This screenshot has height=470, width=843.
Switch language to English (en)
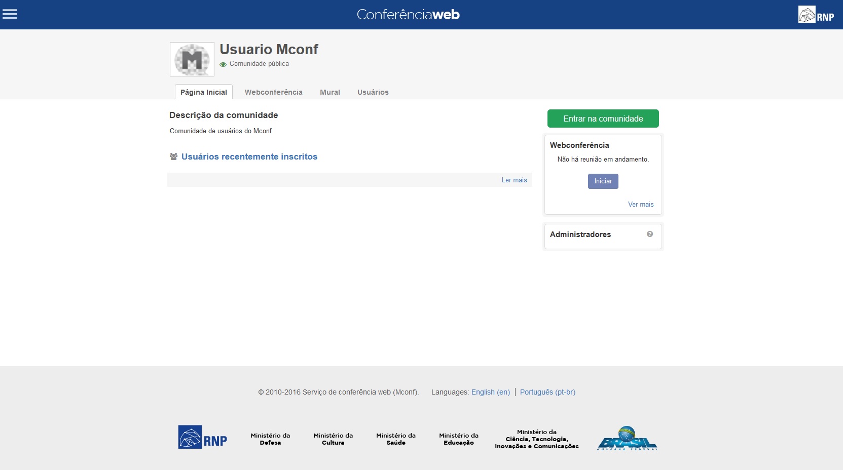pyautogui.click(x=490, y=392)
